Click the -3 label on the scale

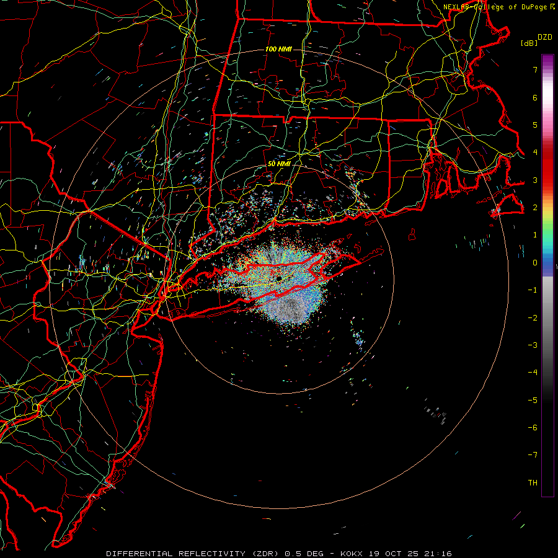[x=533, y=345]
